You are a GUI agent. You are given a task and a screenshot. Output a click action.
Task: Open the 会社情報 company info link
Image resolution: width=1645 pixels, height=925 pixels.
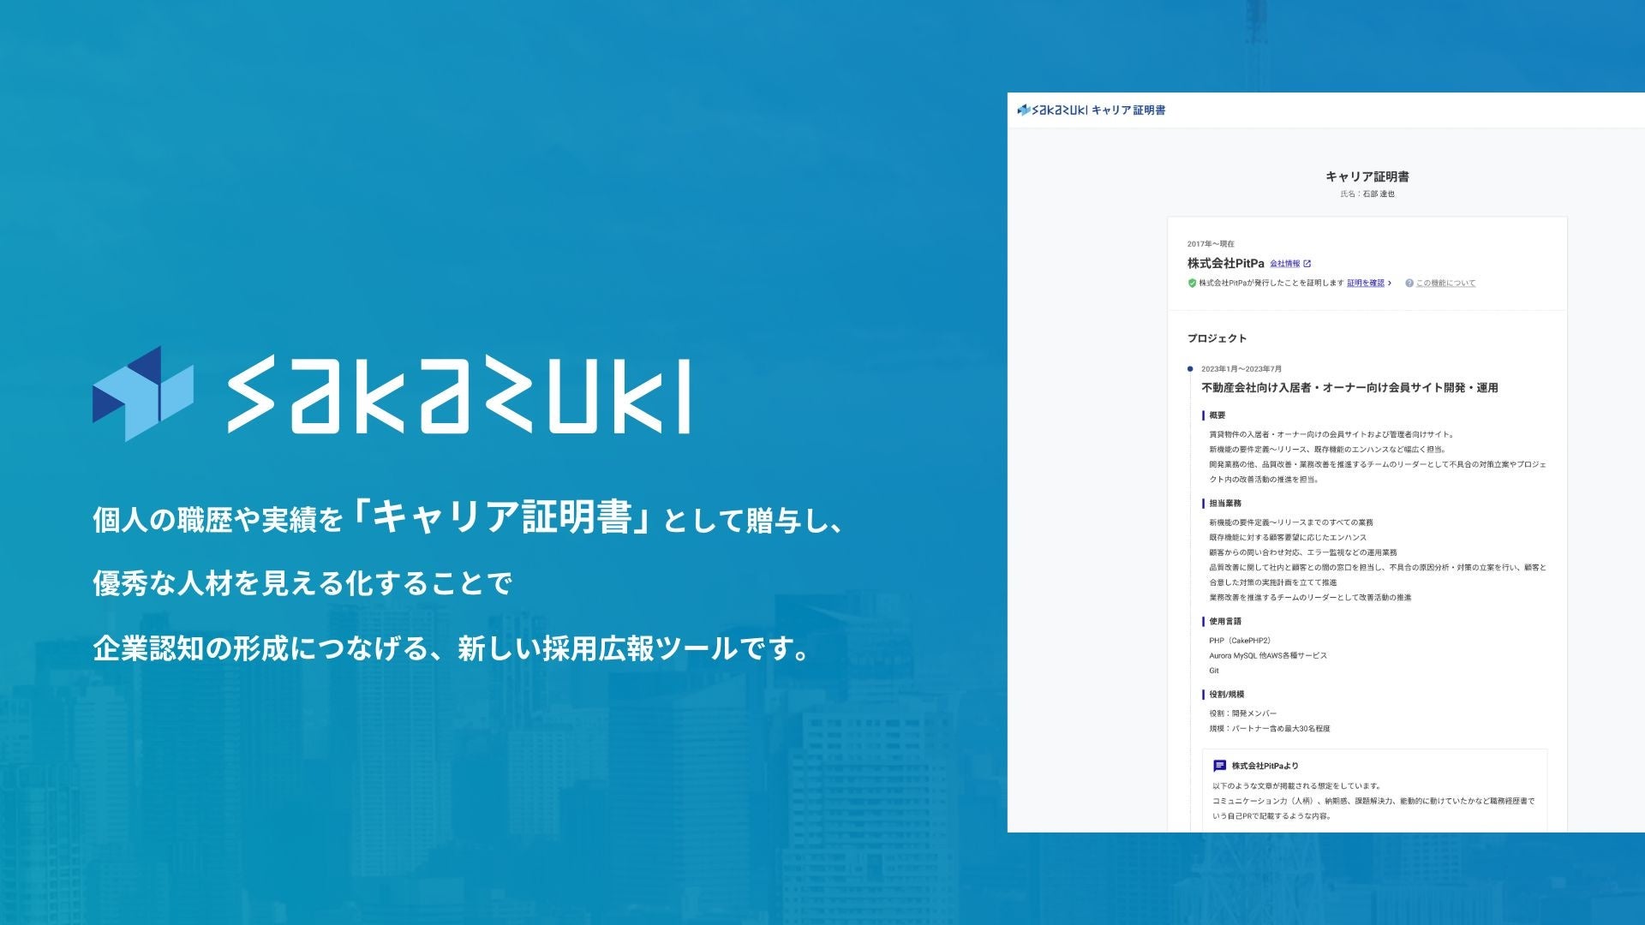coord(1284,264)
